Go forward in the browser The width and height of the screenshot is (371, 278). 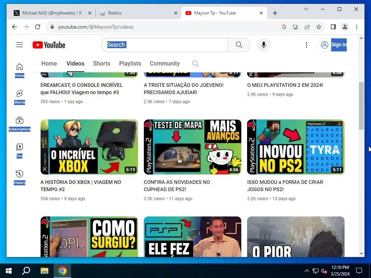[x=26, y=27]
